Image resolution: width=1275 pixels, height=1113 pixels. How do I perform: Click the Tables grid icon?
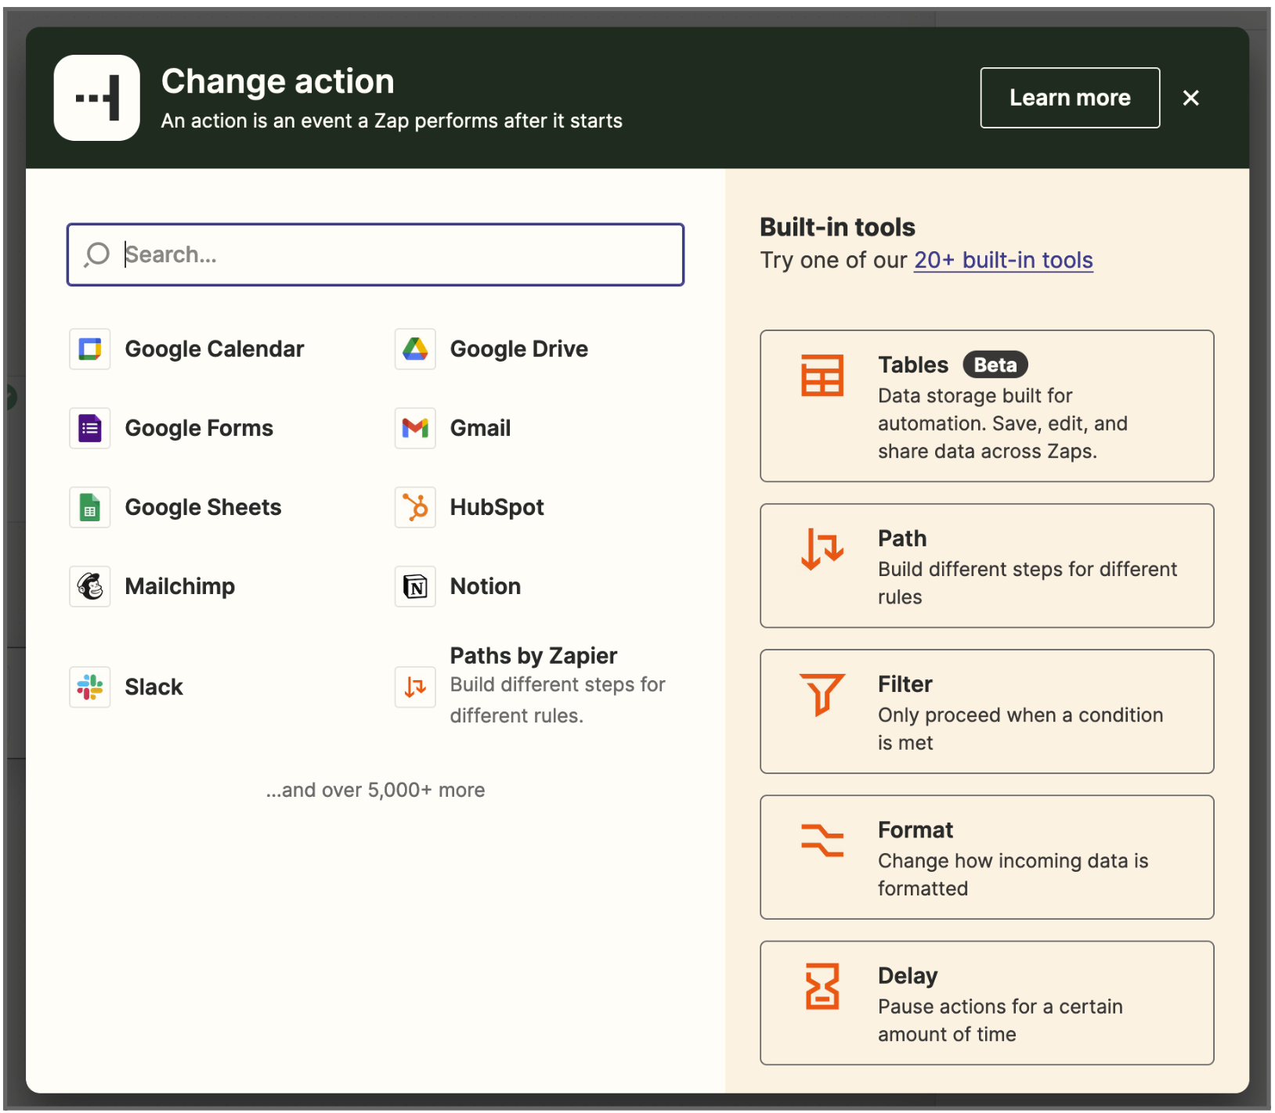point(822,376)
